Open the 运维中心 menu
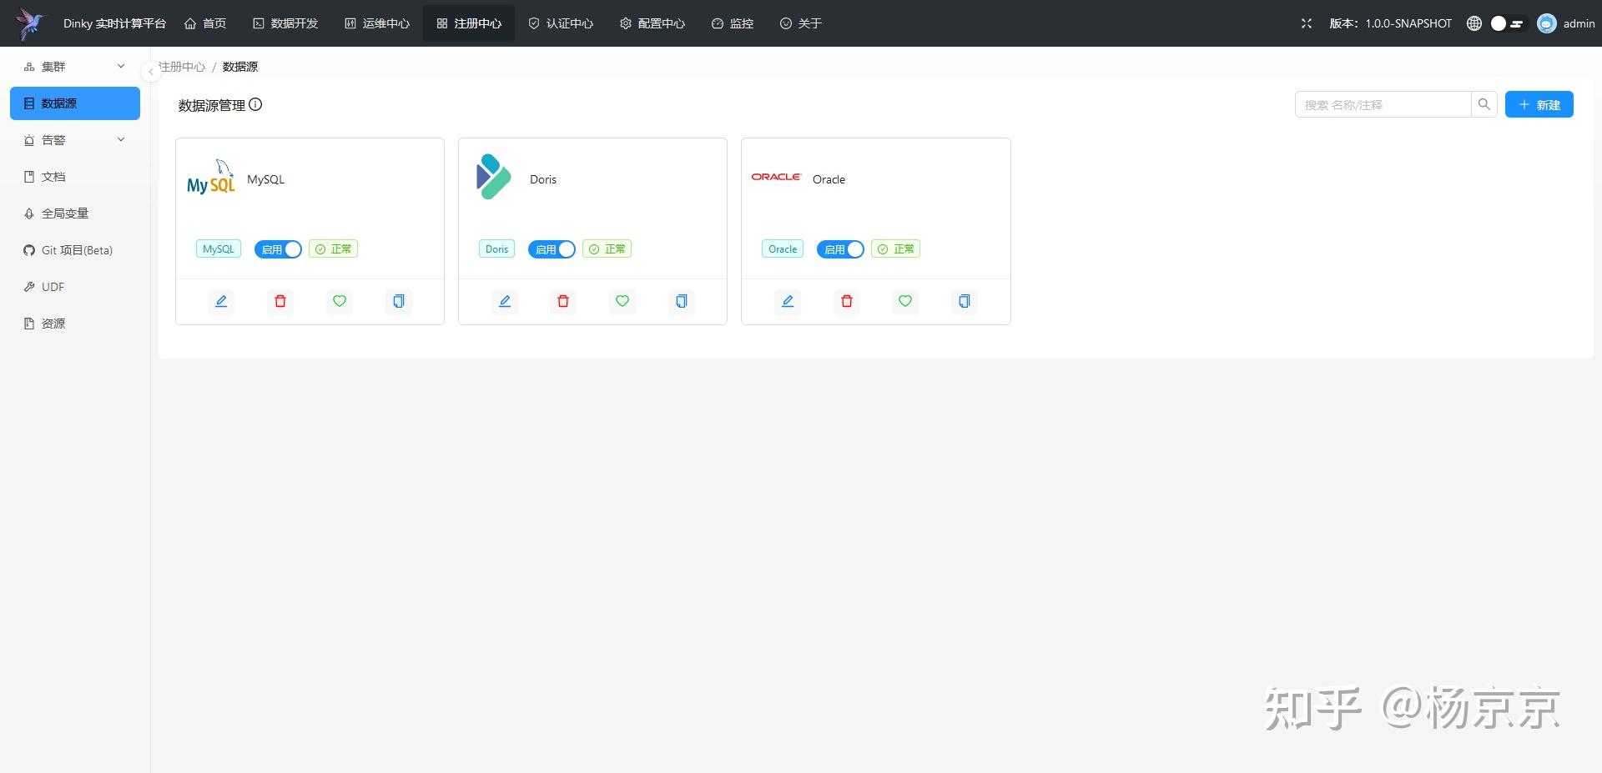 (x=377, y=23)
